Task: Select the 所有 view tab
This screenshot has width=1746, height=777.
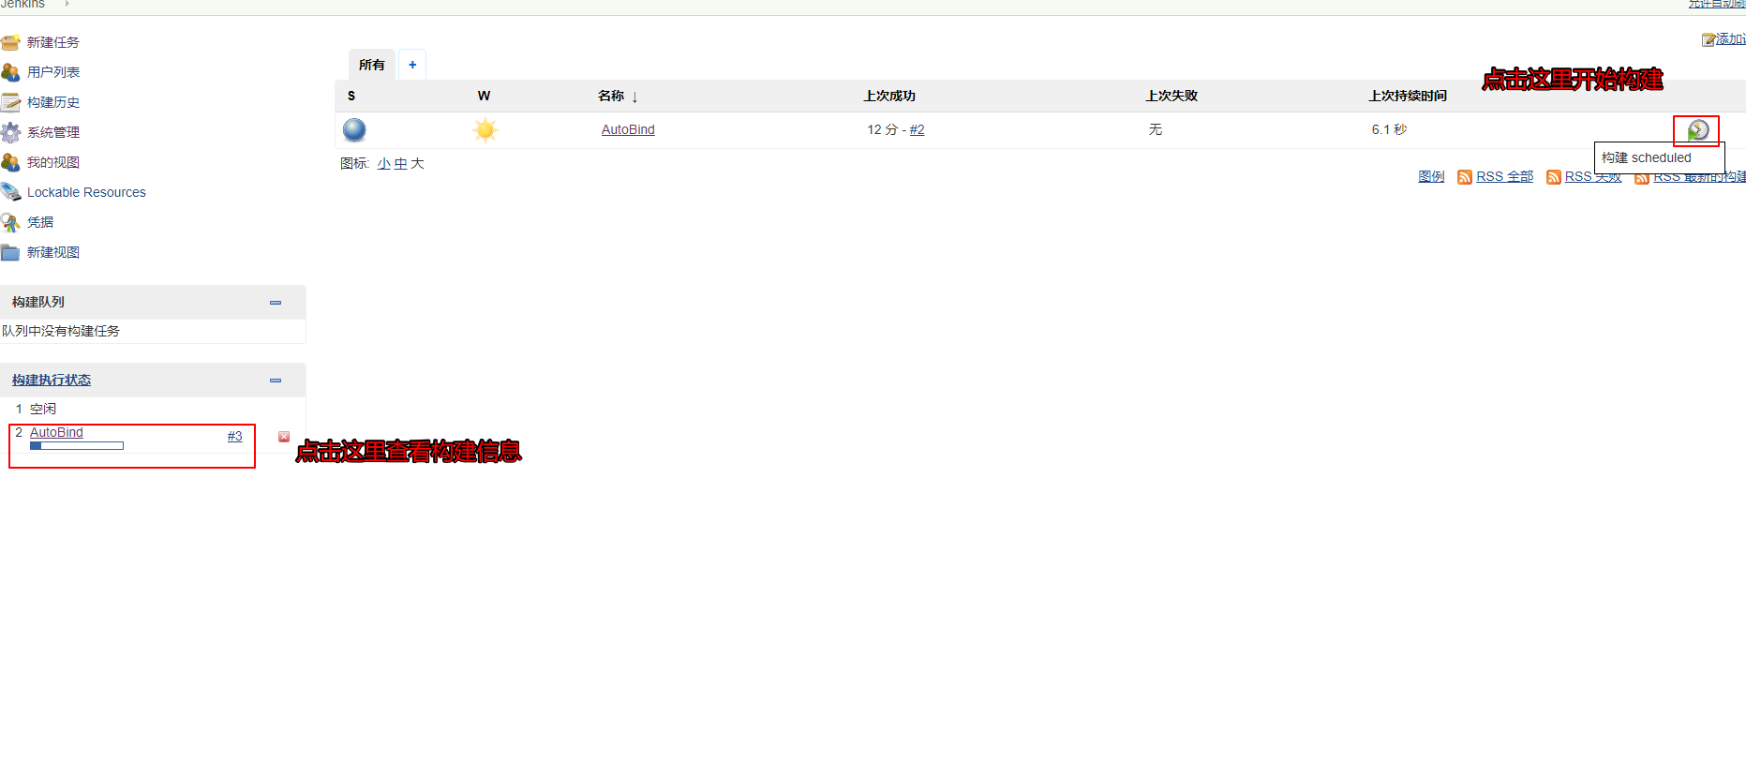Action: (372, 65)
